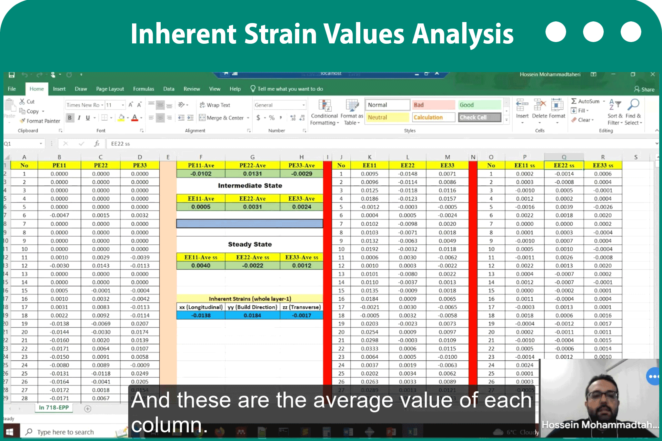Open the font size combo box
The height and width of the screenshot is (441, 662).
pyautogui.click(x=115, y=105)
